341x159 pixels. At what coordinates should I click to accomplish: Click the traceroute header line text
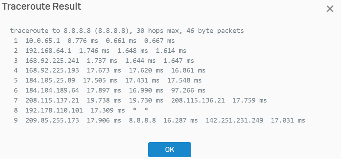pos(127,31)
